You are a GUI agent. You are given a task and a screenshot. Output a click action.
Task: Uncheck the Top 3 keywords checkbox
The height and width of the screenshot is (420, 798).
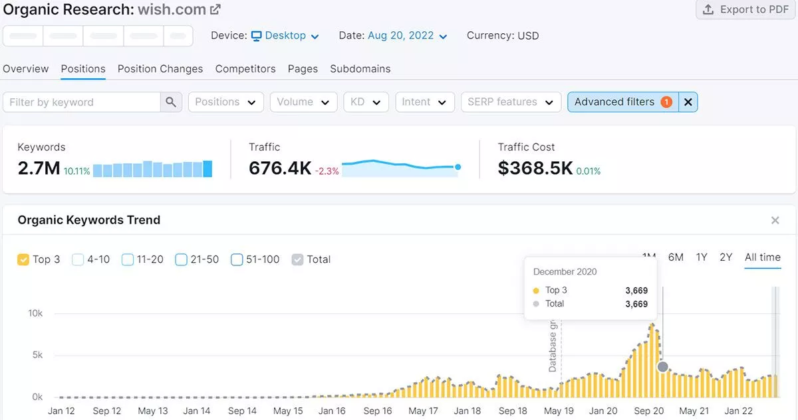point(22,259)
